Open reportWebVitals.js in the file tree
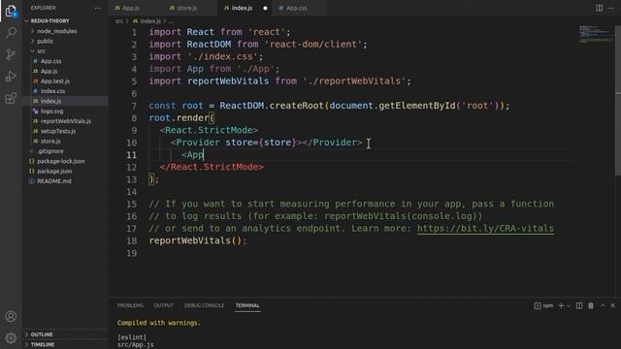Viewport: 621px width, 349px height. [65, 121]
